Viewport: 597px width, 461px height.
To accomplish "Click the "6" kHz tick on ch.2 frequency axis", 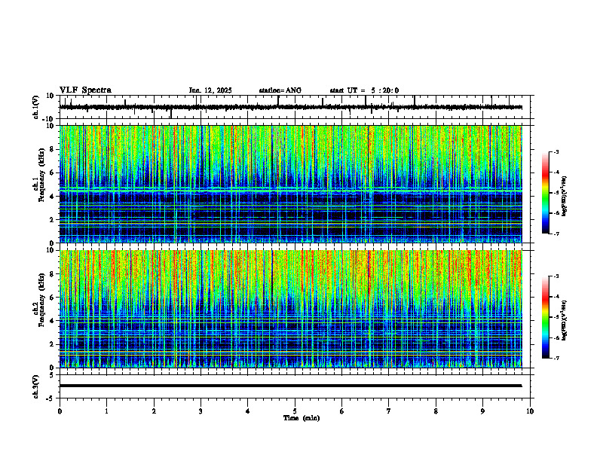I will click(53, 298).
